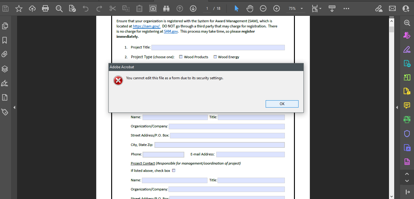
Task: Click the Paste clipboard icon
Action: click(x=139, y=9)
